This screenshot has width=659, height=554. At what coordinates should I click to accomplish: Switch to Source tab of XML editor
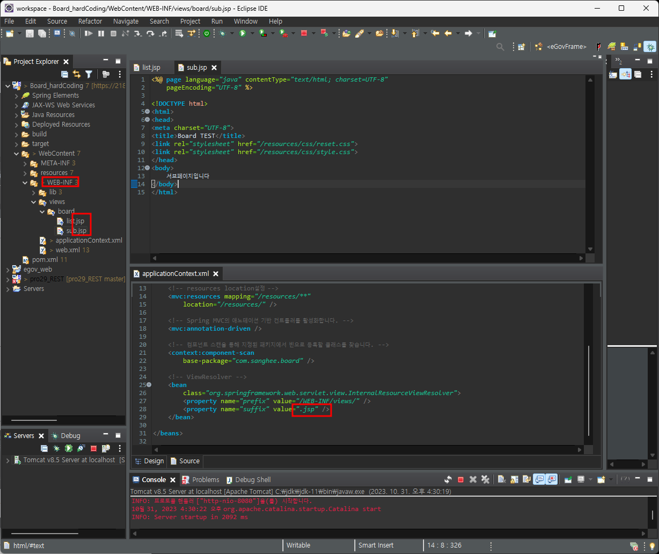[185, 461]
